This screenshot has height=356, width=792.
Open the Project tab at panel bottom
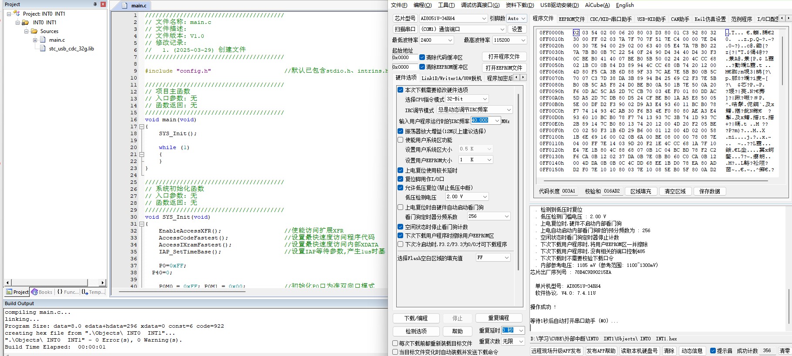click(x=17, y=292)
